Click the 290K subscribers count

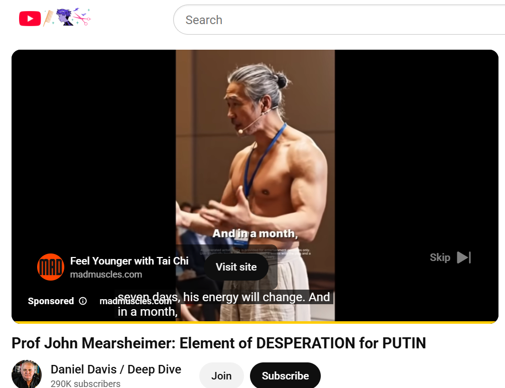(x=85, y=383)
